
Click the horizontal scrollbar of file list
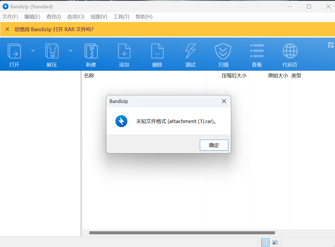pyautogui.click(x=182, y=233)
